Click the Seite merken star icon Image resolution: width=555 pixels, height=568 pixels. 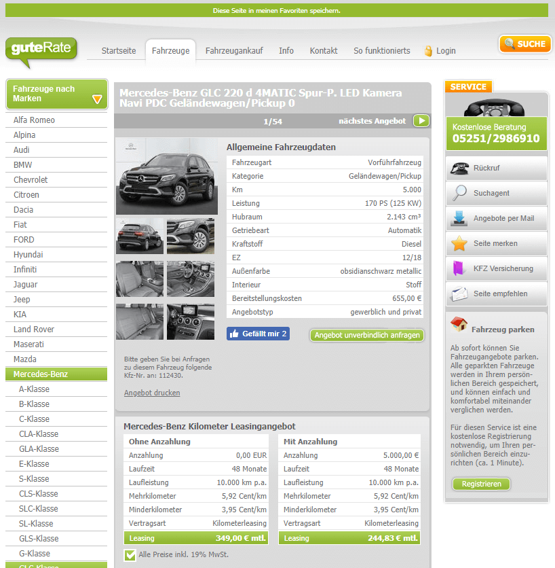[x=459, y=243]
